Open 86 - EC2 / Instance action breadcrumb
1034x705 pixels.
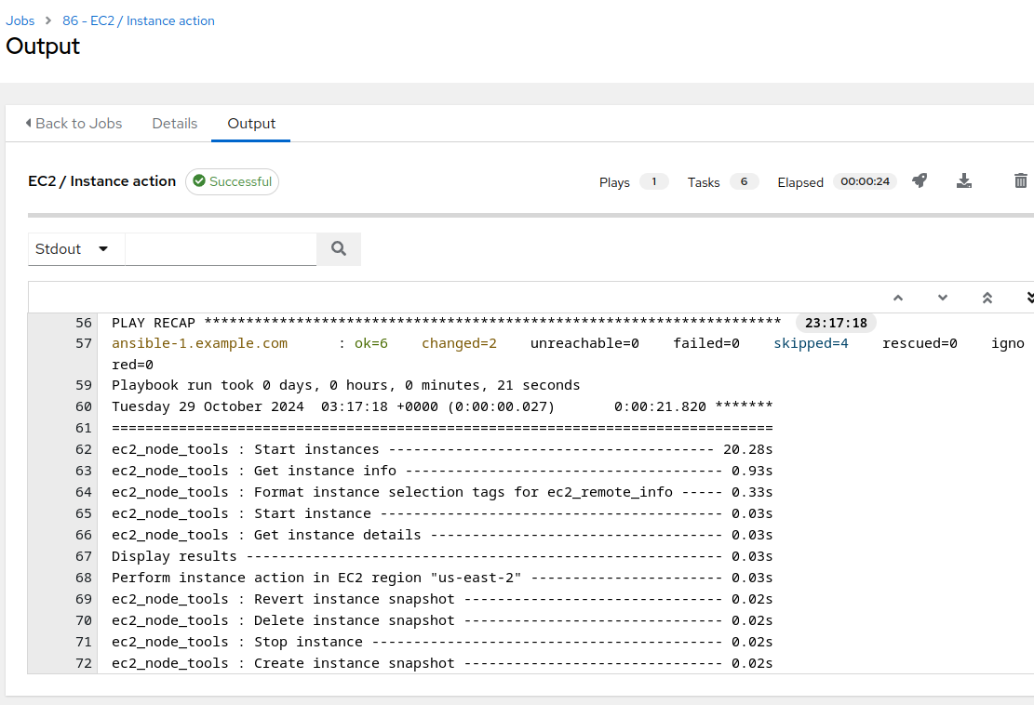pos(139,20)
